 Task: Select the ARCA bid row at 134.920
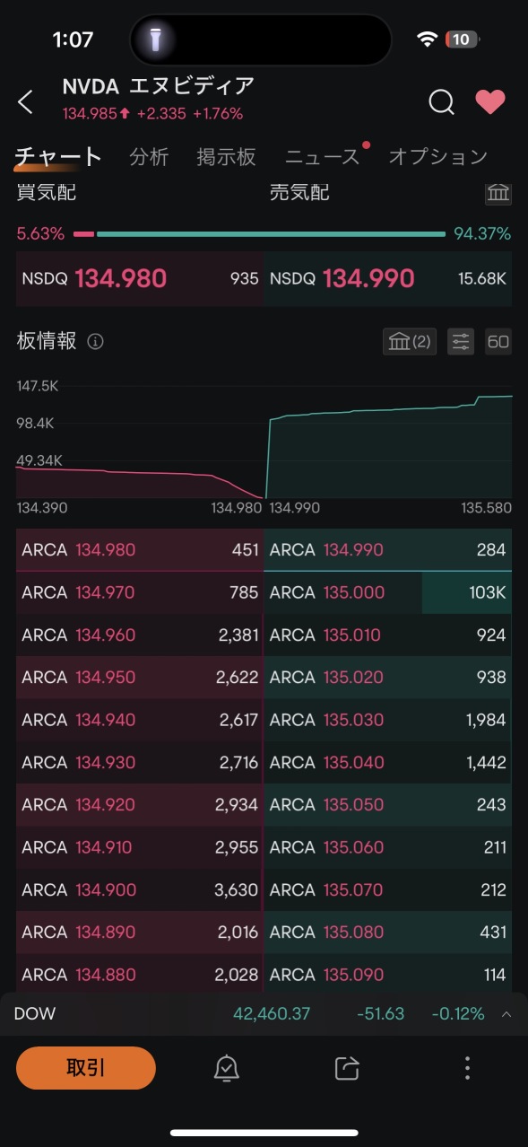point(140,805)
